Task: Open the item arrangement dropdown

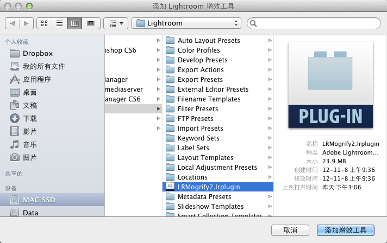Action: (x=115, y=23)
